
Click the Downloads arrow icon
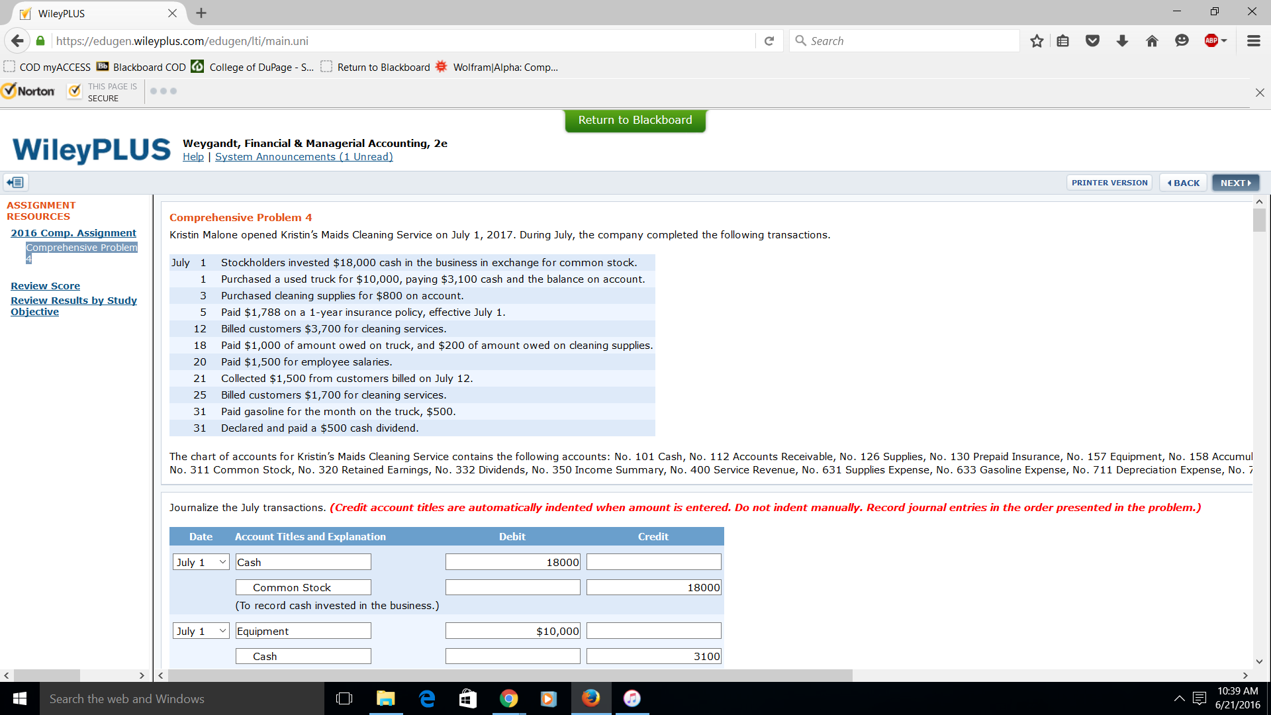pos(1121,40)
